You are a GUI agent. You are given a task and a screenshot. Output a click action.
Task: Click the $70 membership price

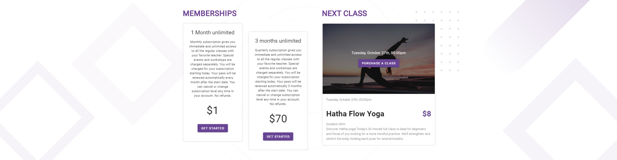(278, 119)
